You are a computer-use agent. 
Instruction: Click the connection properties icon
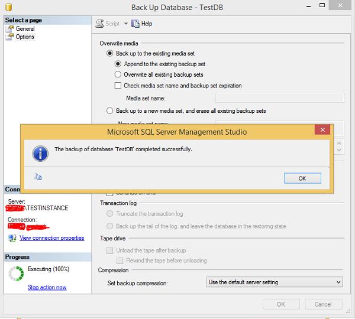[12, 238]
